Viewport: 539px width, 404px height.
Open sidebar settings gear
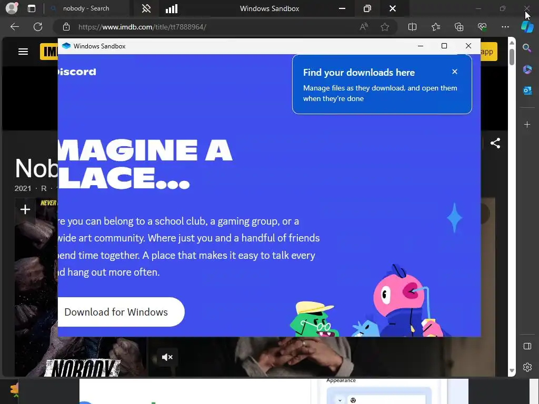point(527,367)
